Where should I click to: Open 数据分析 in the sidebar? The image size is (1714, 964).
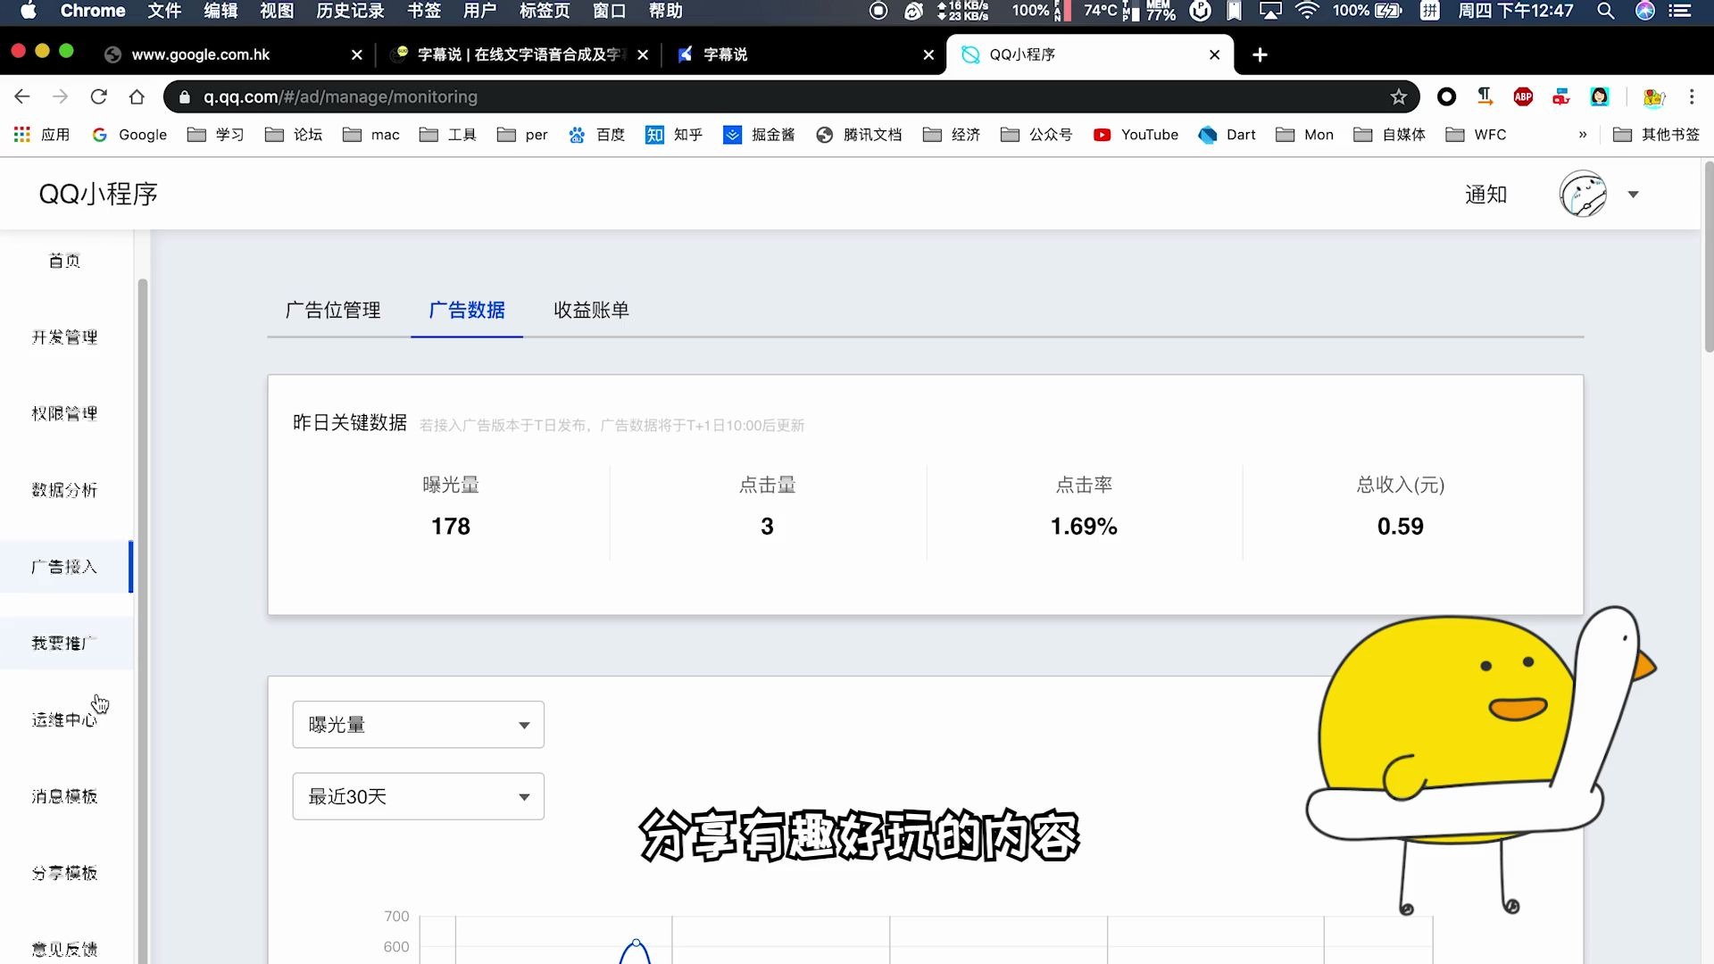64,490
